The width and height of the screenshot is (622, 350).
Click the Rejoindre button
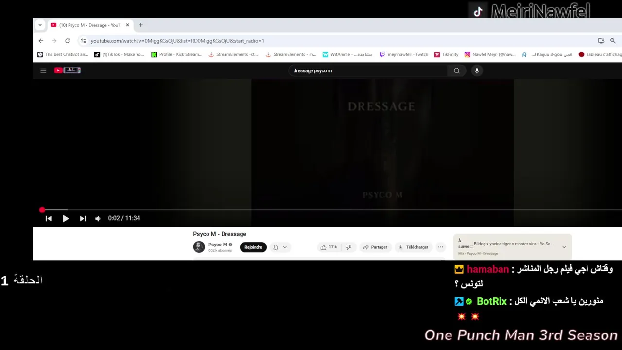click(253, 247)
